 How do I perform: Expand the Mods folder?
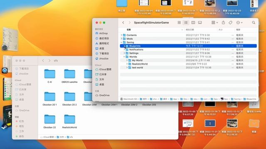[x=121, y=38]
